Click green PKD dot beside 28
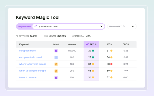Screen dimensions: 154x96 (93, 57)
